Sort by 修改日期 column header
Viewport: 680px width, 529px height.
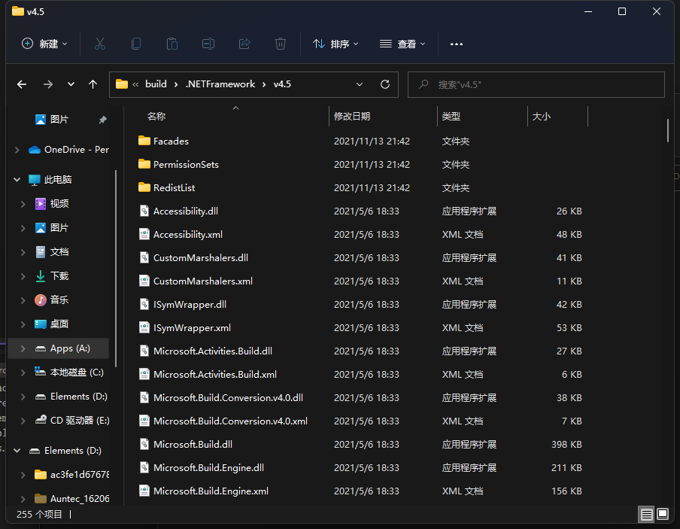352,117
